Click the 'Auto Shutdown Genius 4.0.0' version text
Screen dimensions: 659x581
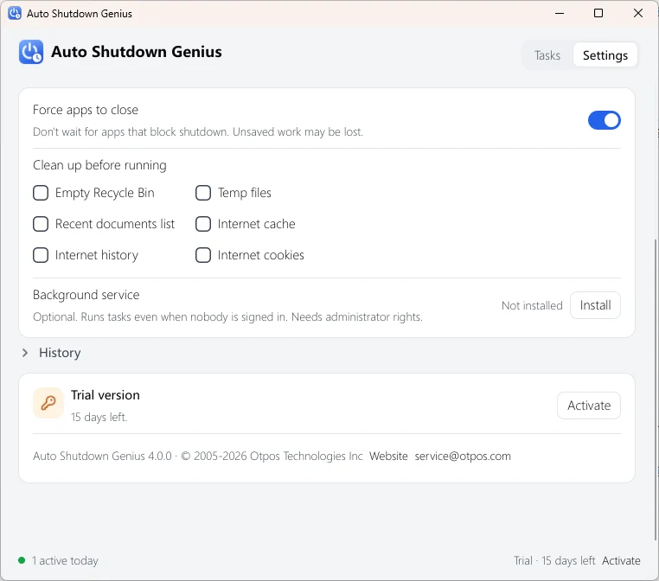click(x=102, y=456)
